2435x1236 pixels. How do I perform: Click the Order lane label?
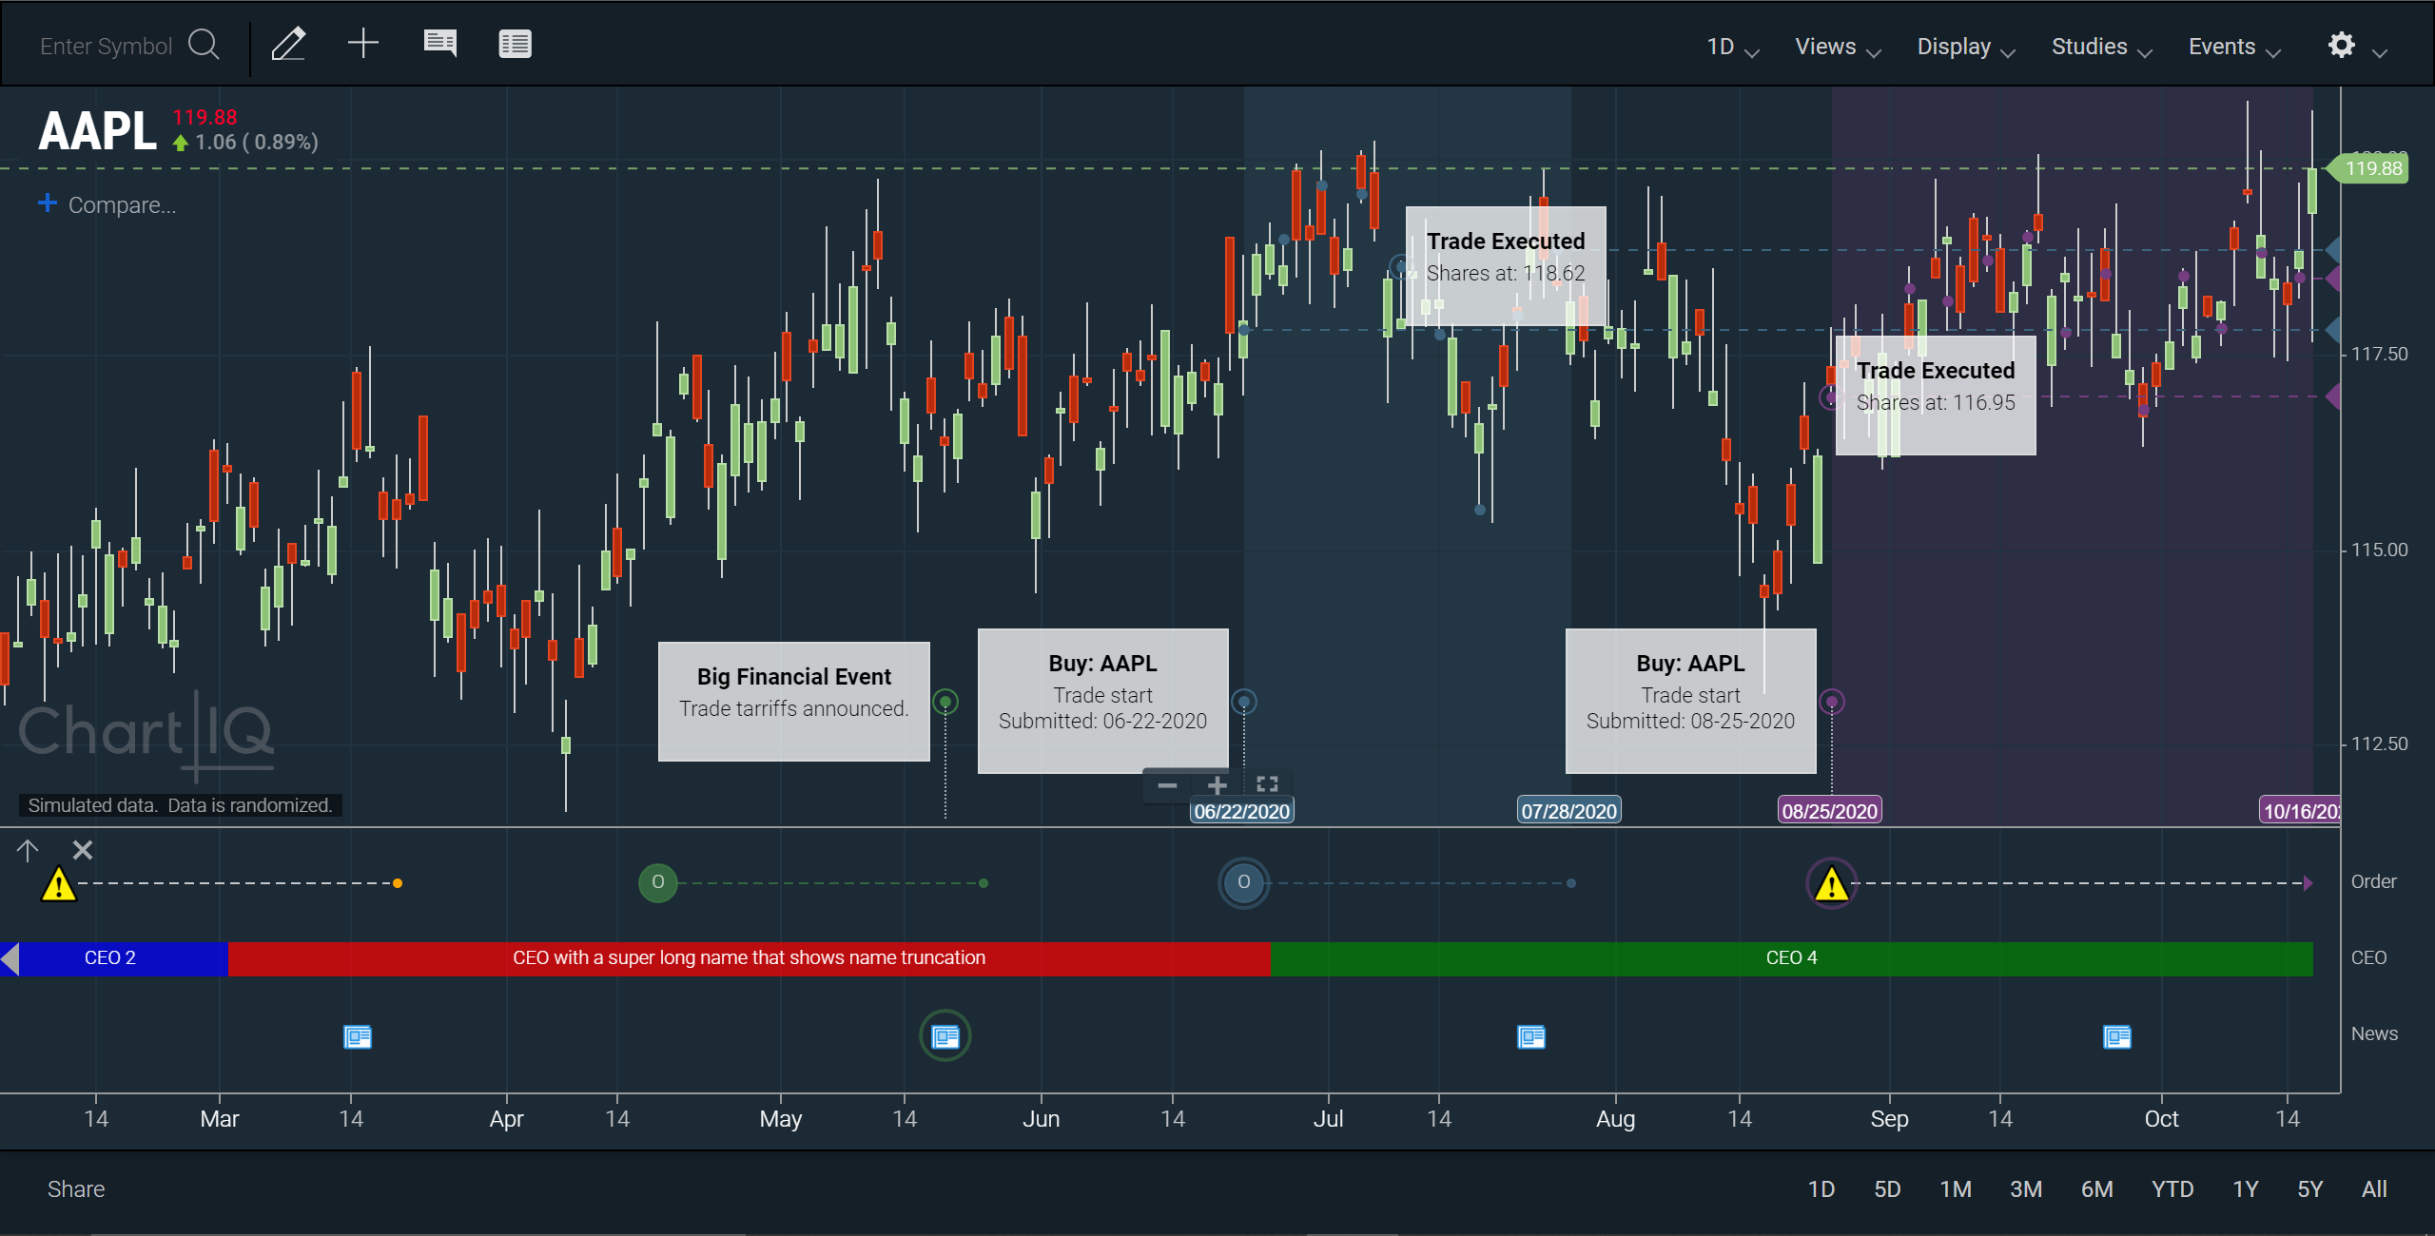point(2373,882)
